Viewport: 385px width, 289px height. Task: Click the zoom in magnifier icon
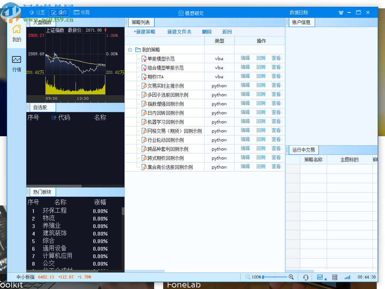coord(291,277)
